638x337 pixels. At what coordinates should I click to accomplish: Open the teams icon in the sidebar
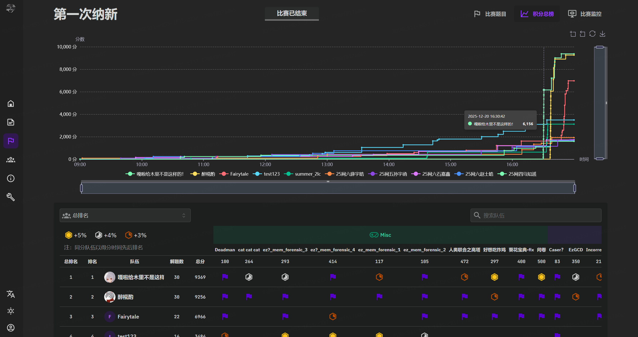[11, 160]
